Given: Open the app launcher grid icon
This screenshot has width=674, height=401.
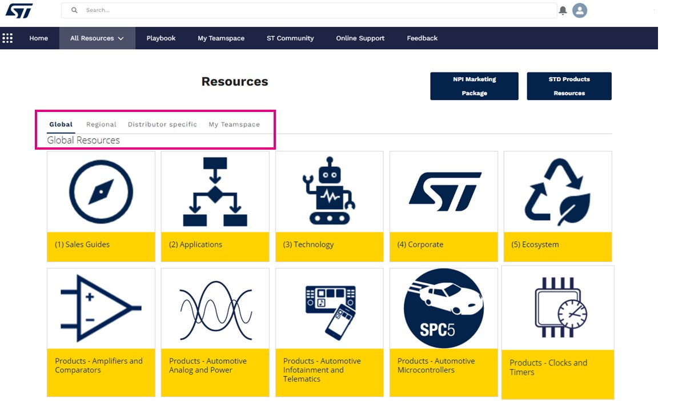Looking at the screenshot, I should (x=7, y=38).
